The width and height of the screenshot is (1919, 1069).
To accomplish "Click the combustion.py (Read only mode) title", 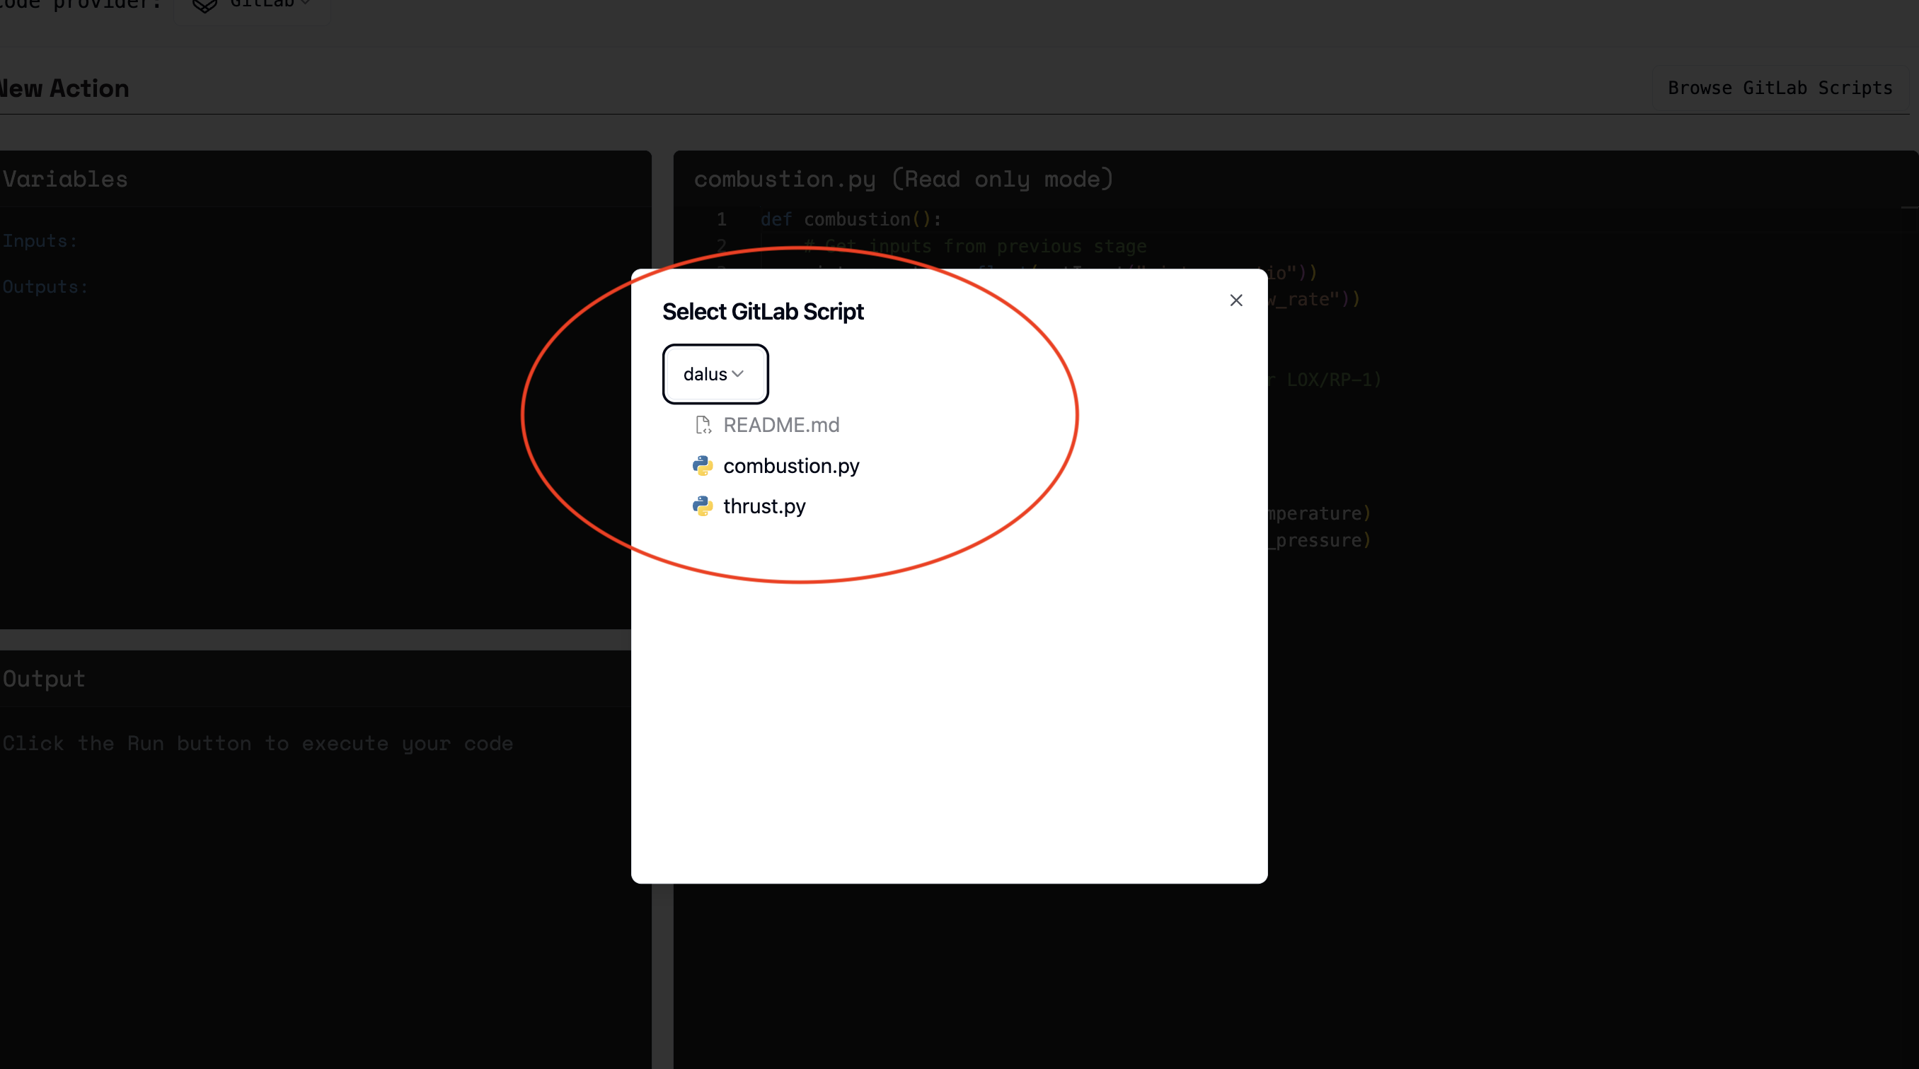I will click(904, 179).
